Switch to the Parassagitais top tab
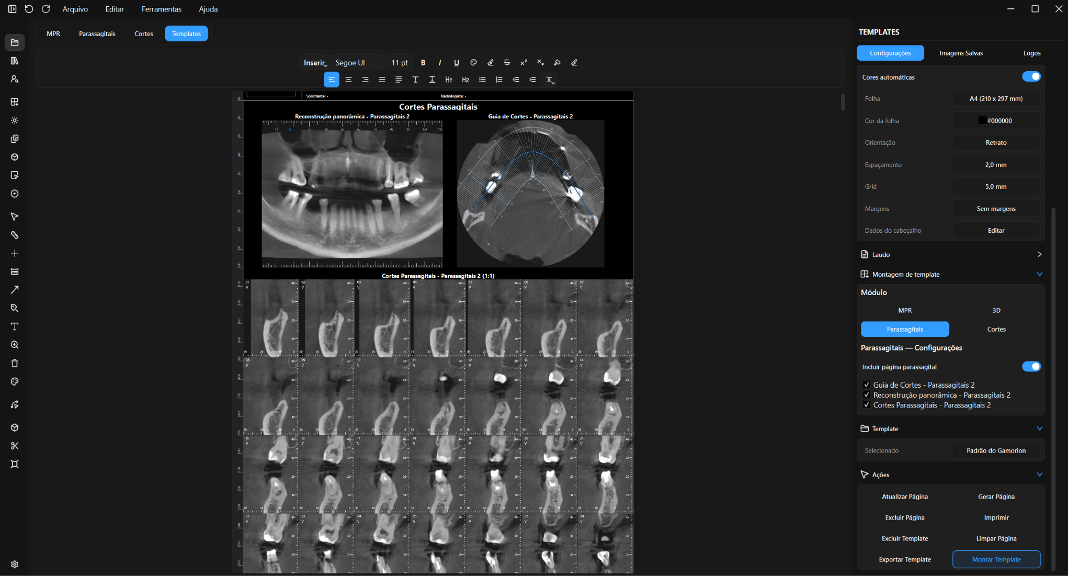This screenshot has width=1068, height=576. (97, 33)
